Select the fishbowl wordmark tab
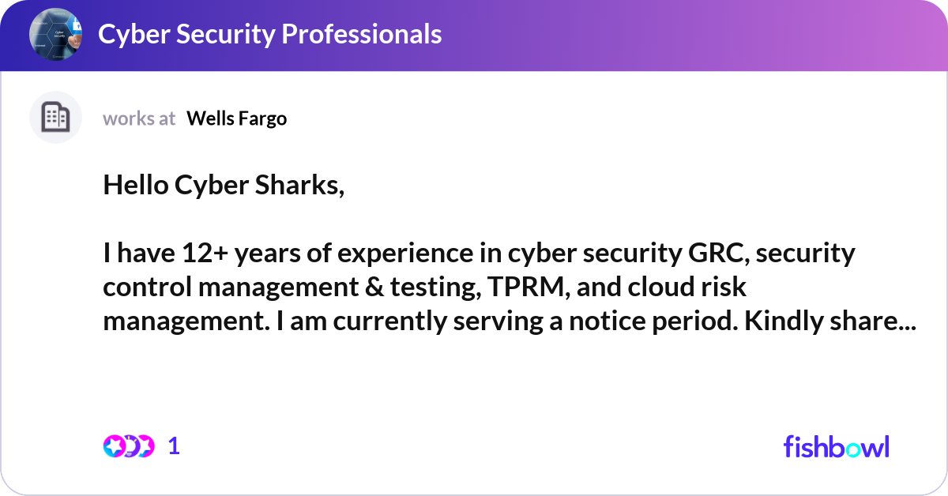The image size is (948, 496). coord(836,446)
